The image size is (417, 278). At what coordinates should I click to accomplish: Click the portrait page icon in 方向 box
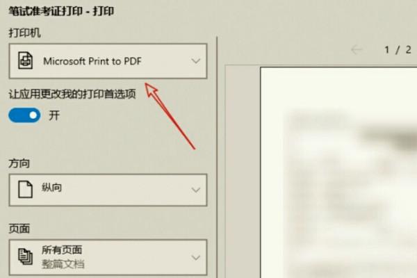[x=25, y=189]
